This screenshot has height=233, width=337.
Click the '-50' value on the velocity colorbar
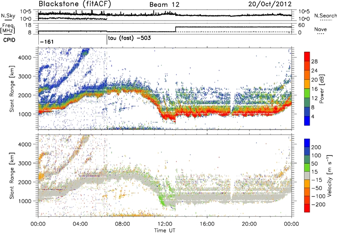(317, 188)
